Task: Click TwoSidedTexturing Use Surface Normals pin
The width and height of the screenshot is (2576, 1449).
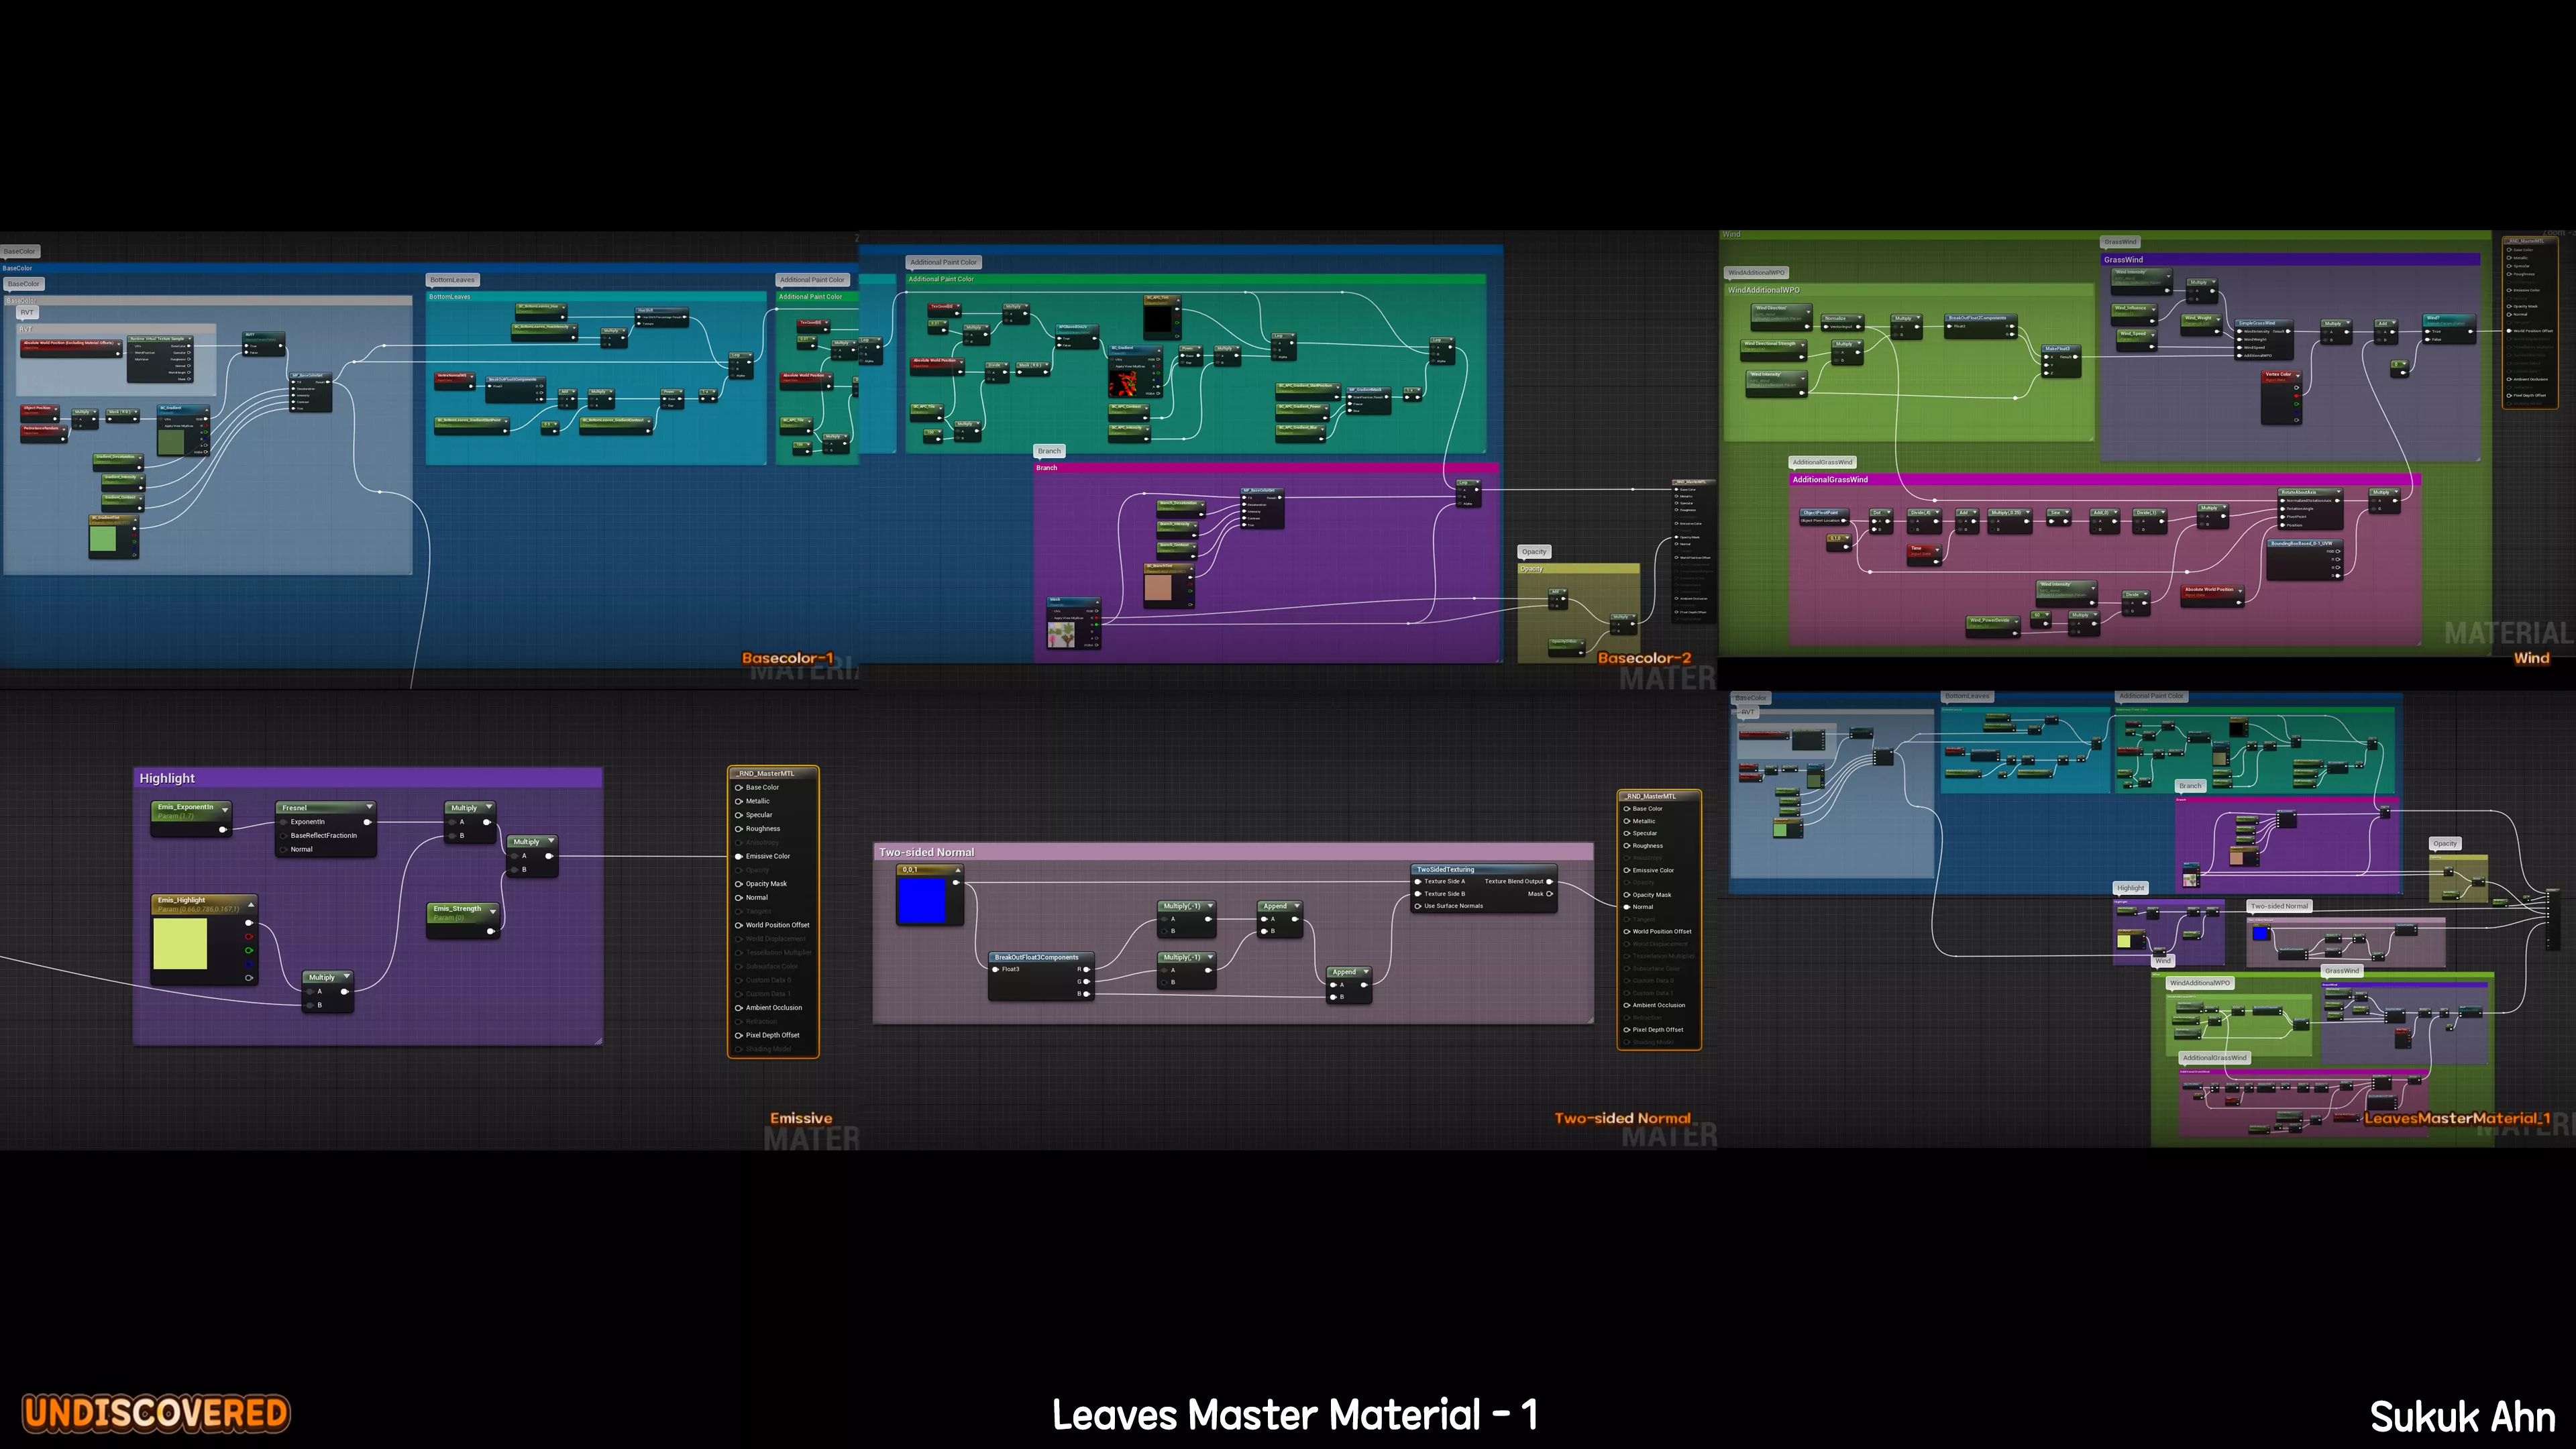Action: tap(1418, 906)
